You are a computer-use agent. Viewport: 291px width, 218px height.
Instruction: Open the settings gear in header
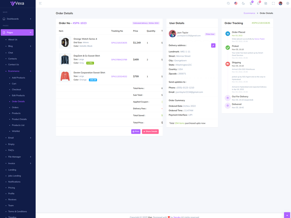coord(288,3)
